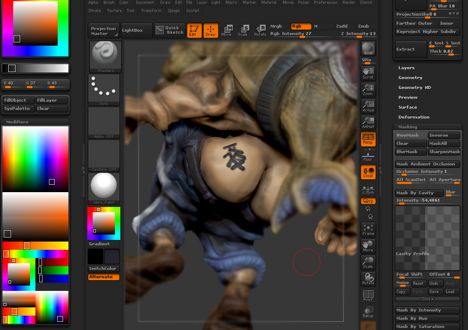Screen dimensions: 468x330
Task: Activate the Draw mode icon
Action: 211,30
